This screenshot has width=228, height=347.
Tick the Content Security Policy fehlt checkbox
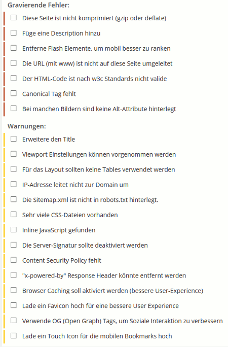14,260
